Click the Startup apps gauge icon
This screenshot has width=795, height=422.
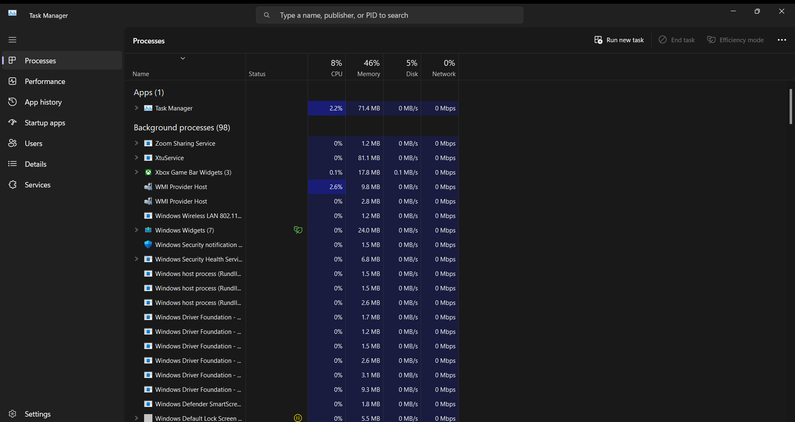(x=12, y=122)
